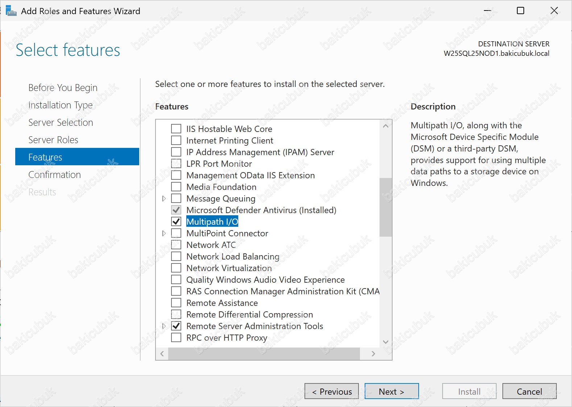Click the Add Roles wizard title icon
Screen dimensions: 572x407
11,11
